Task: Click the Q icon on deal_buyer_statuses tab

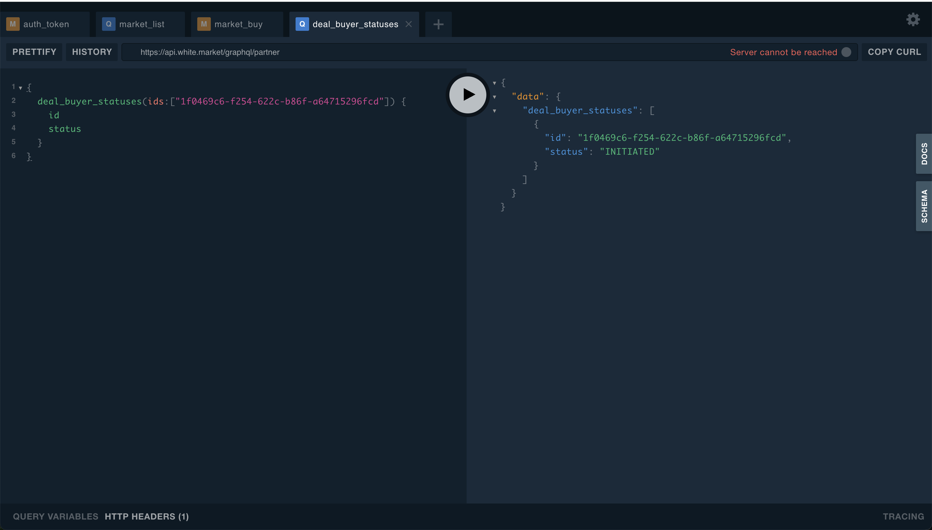Action: click(x=302, y=24)
